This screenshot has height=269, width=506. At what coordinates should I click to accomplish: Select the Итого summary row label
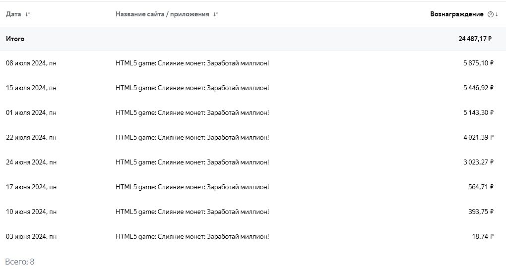[15, 39]
